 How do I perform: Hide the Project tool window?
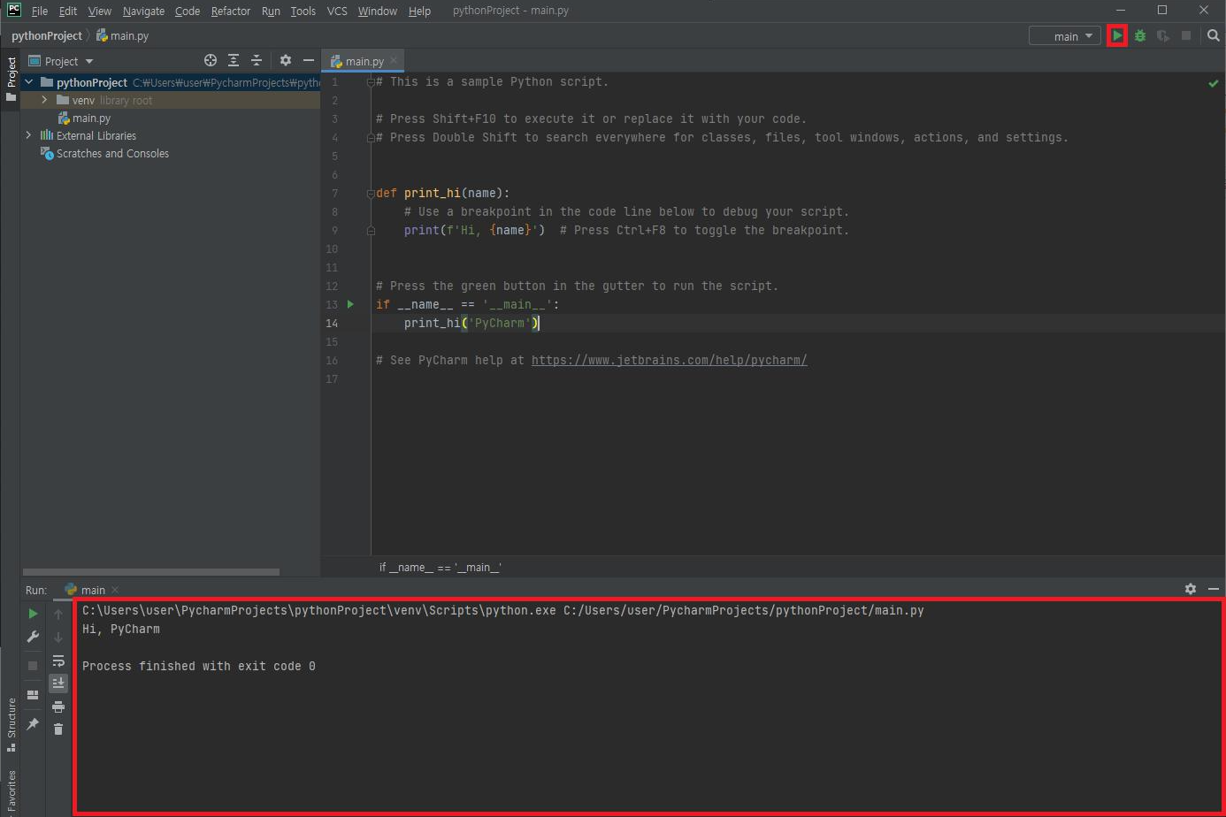(x=309, y=60)
